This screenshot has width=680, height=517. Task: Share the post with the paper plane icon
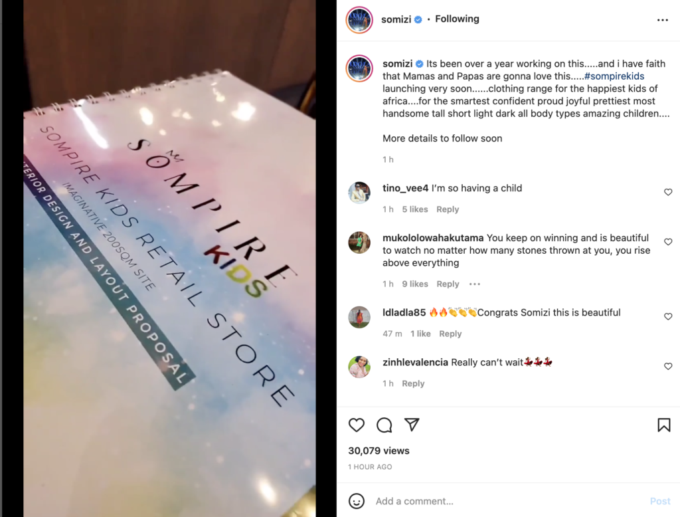[412, 424]
